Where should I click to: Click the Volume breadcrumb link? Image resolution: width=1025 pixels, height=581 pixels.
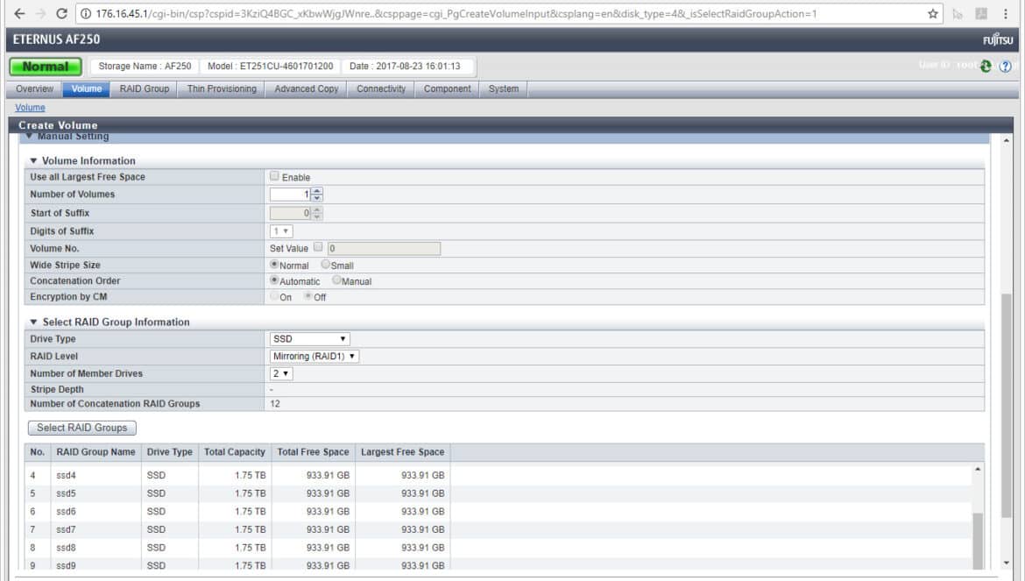(x=30, y=108)
